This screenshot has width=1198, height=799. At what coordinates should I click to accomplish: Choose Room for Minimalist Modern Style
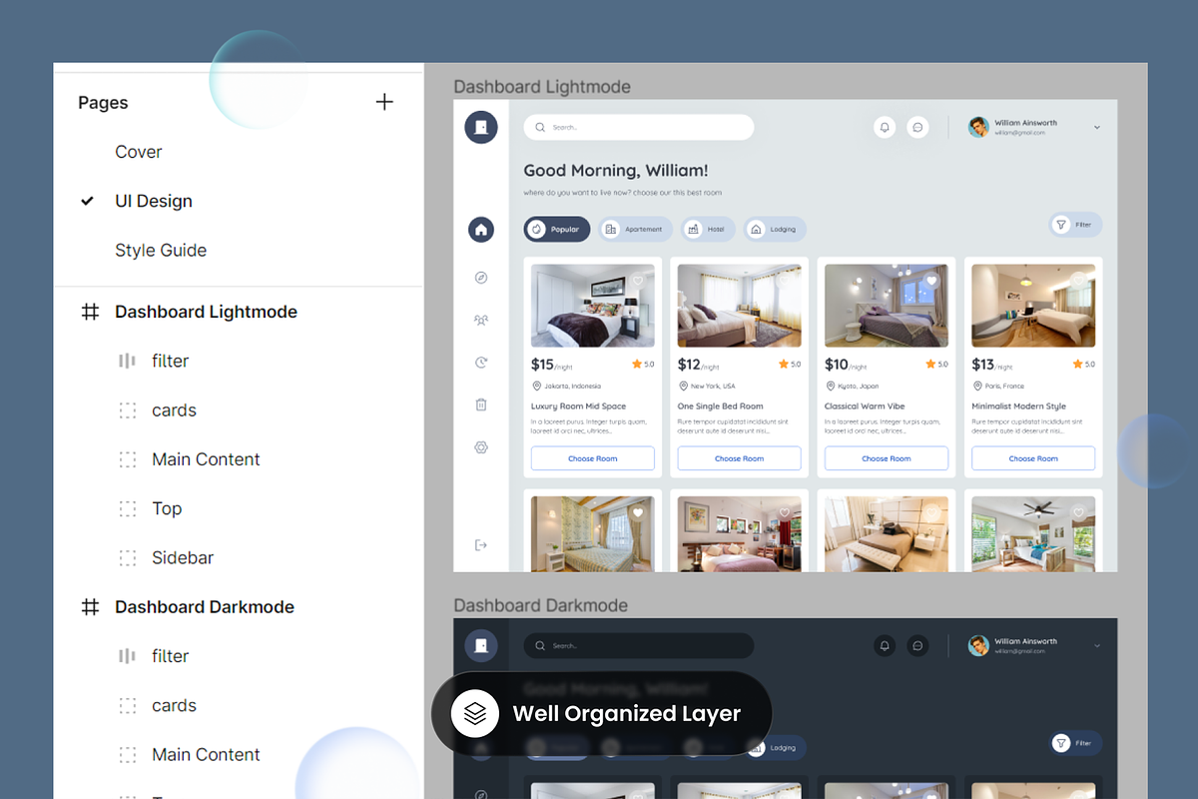(x=1033, y=458)
